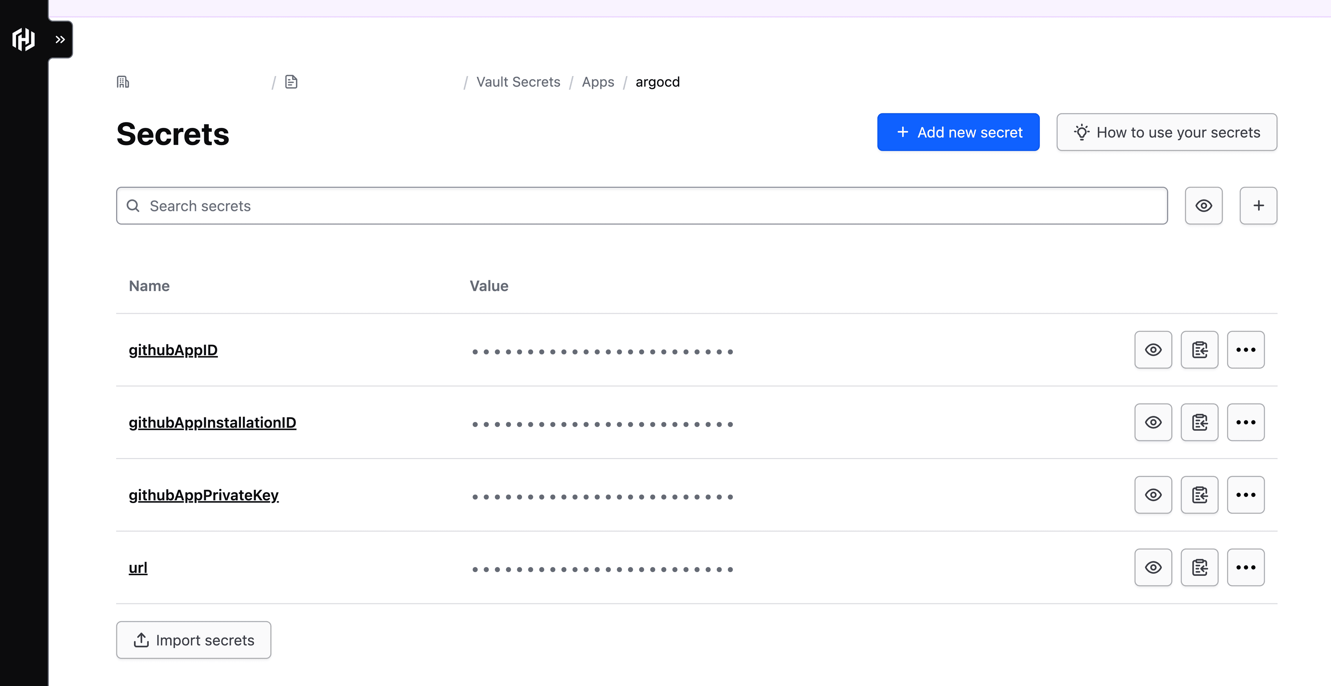This screenshot has height=686, width=1331.
Task: Click copy icon for githubAppID
Action: tap(1200, 349)
